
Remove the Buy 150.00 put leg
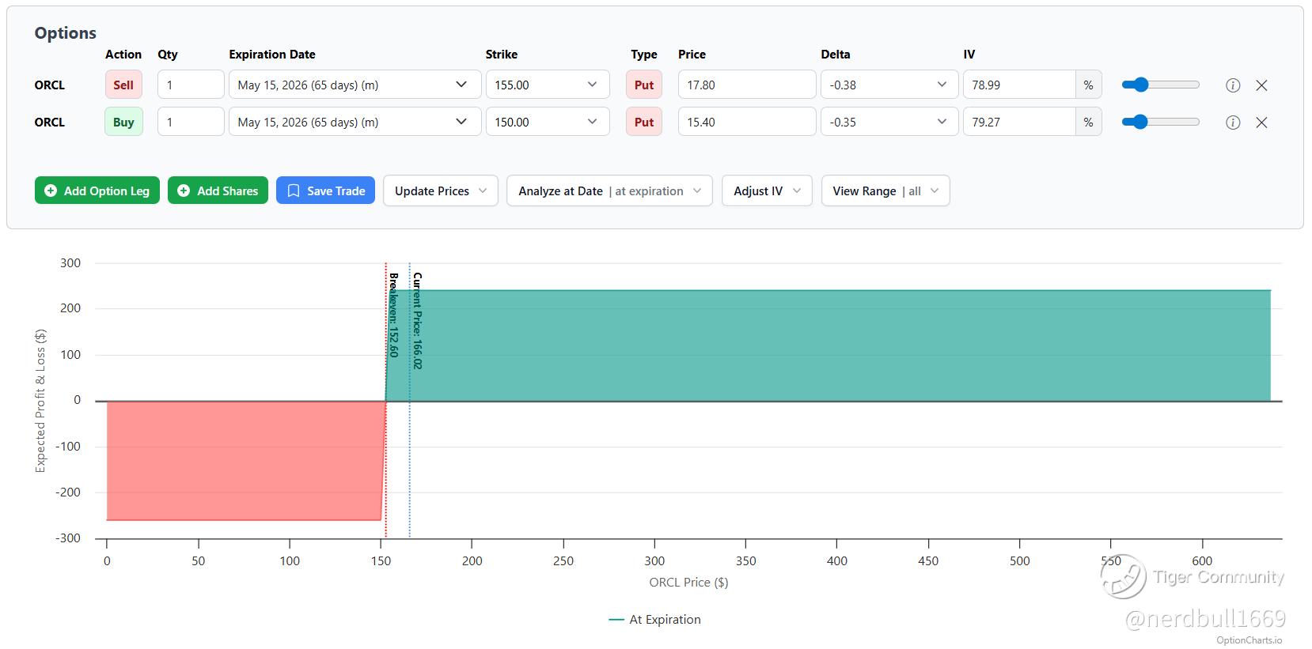pyautogui.click(x=1261, y=123)
